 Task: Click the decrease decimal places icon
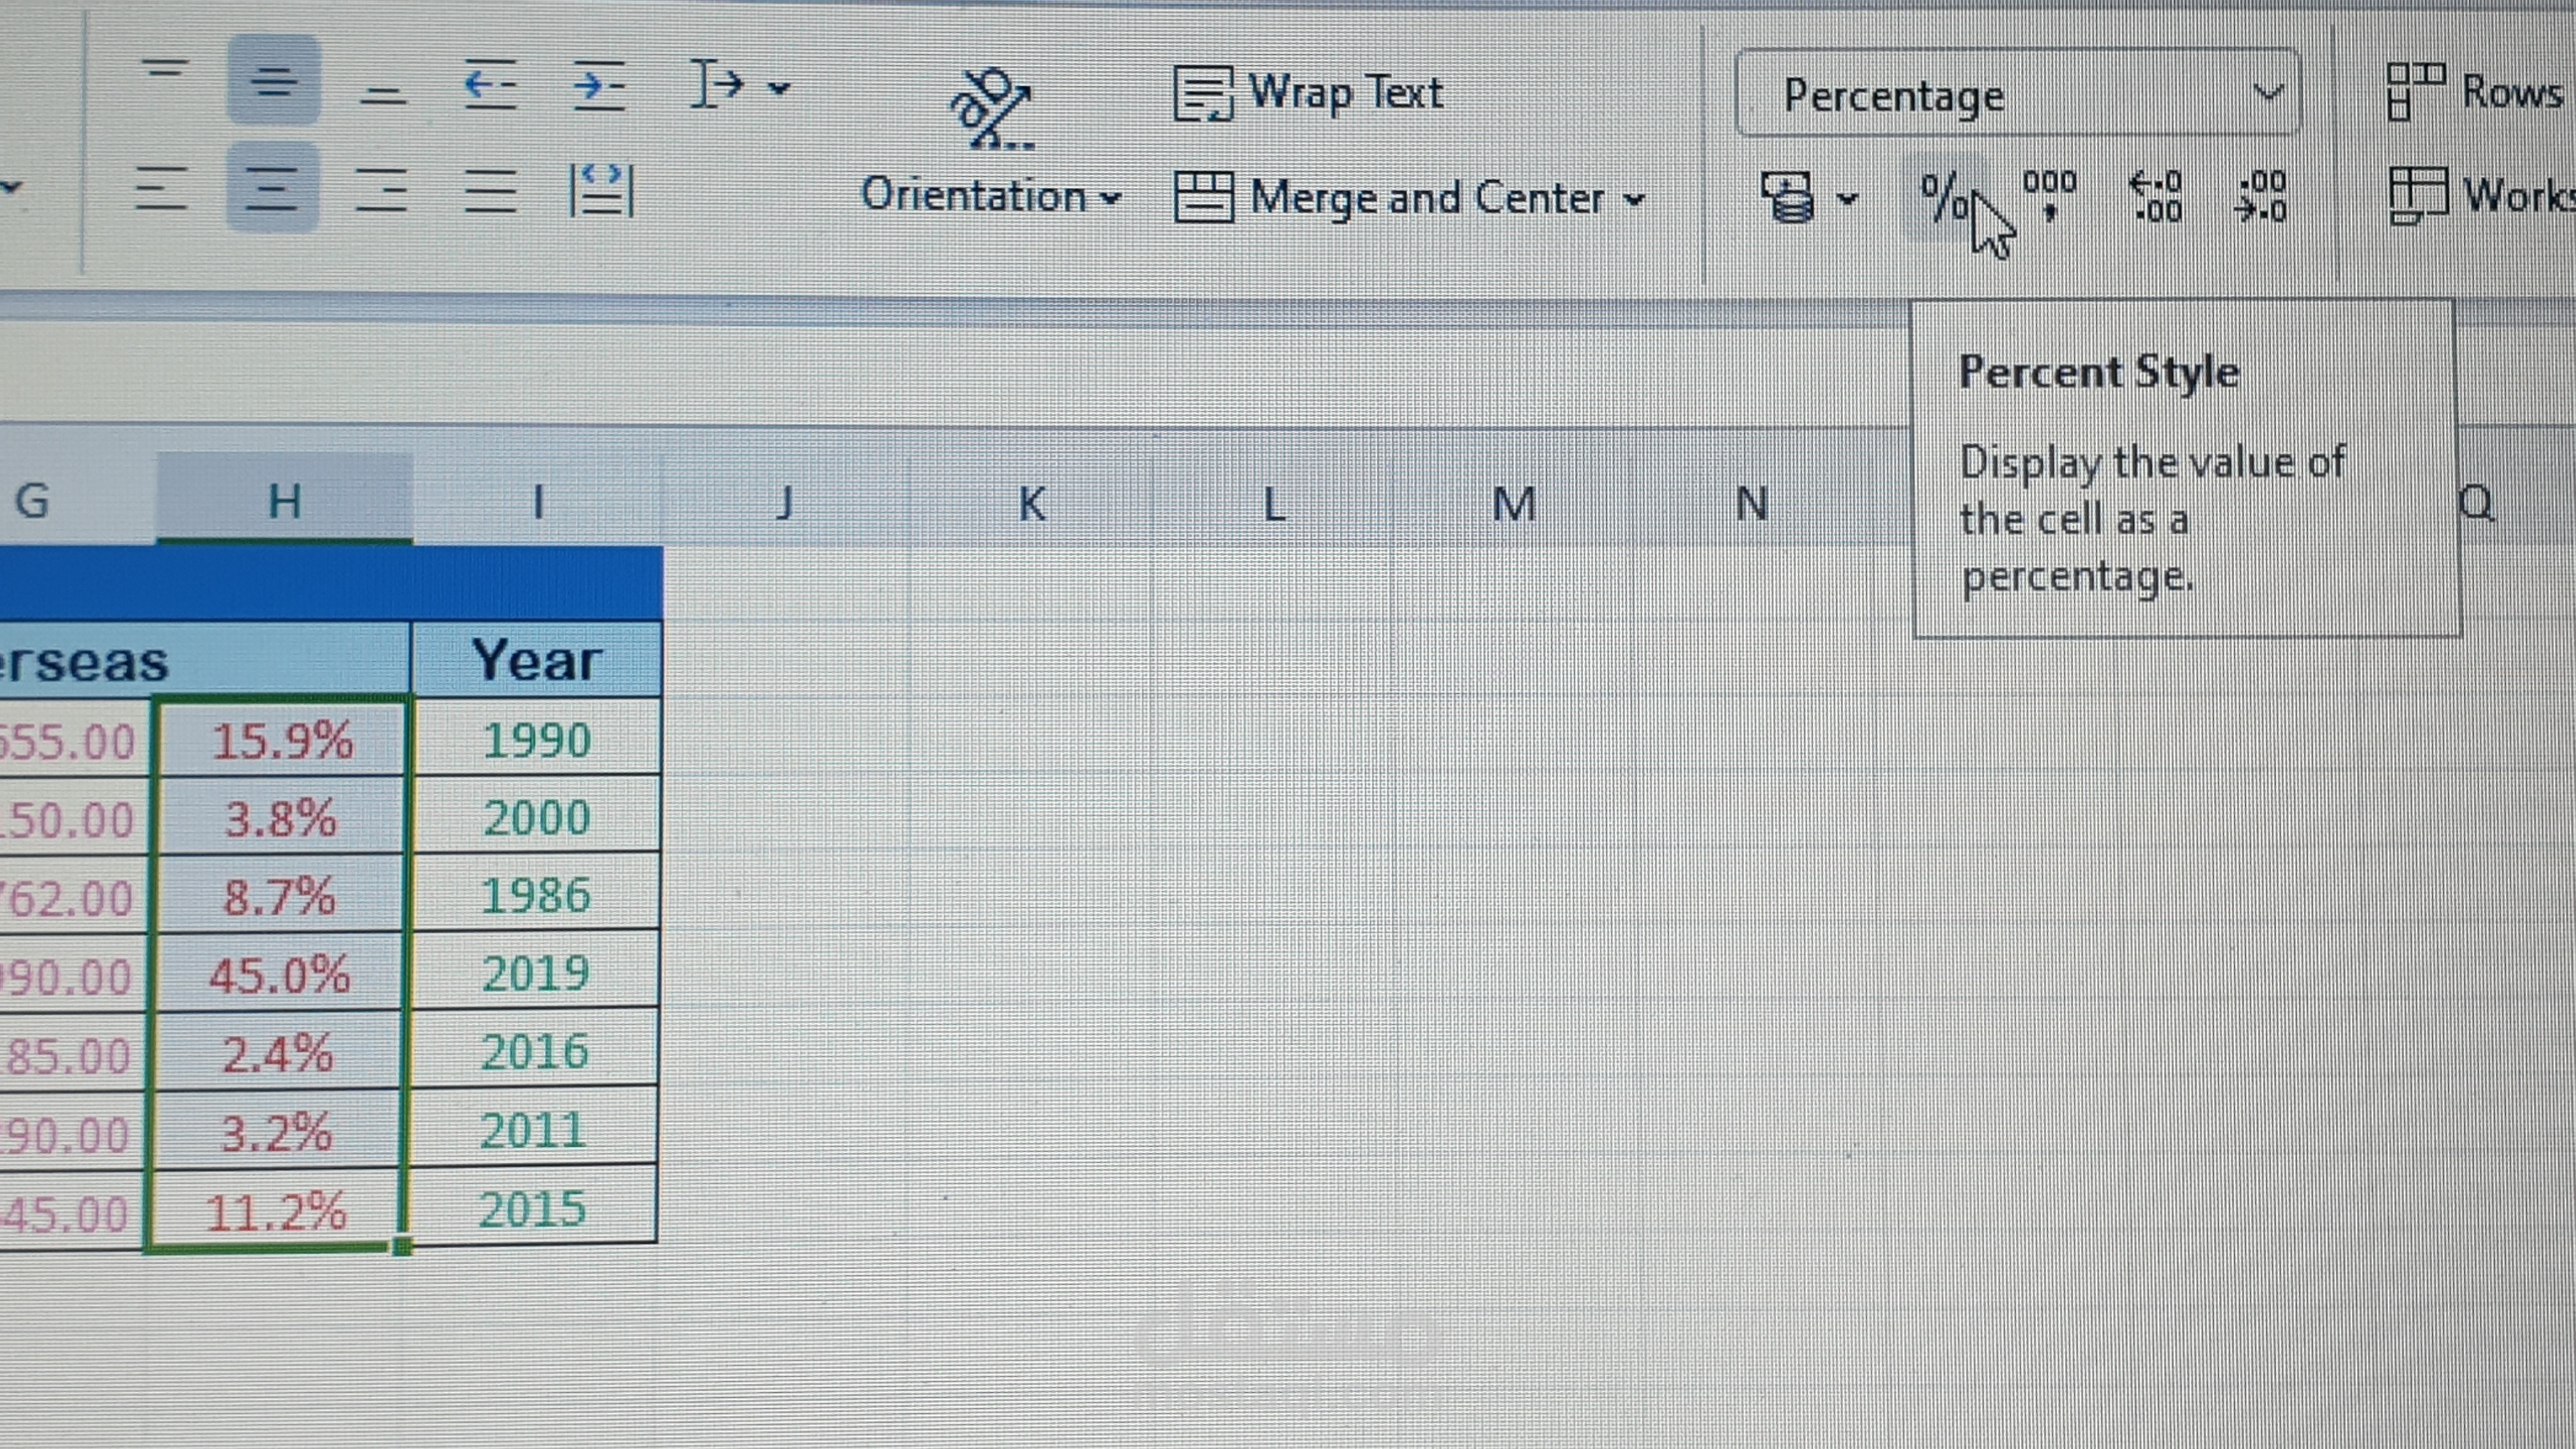(2261, 196)
